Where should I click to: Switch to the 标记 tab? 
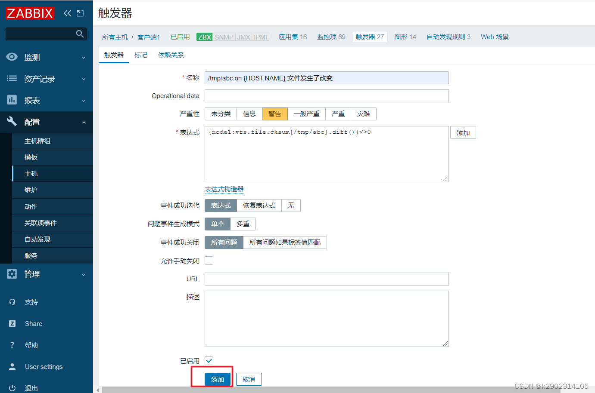pos(141,55)
